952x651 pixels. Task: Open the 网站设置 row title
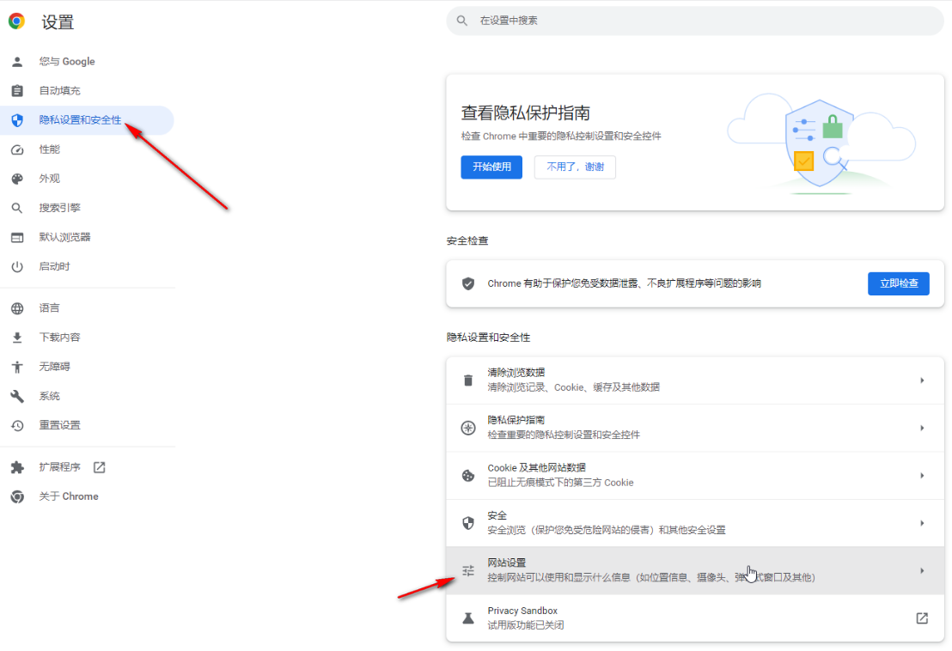[506, 563]
